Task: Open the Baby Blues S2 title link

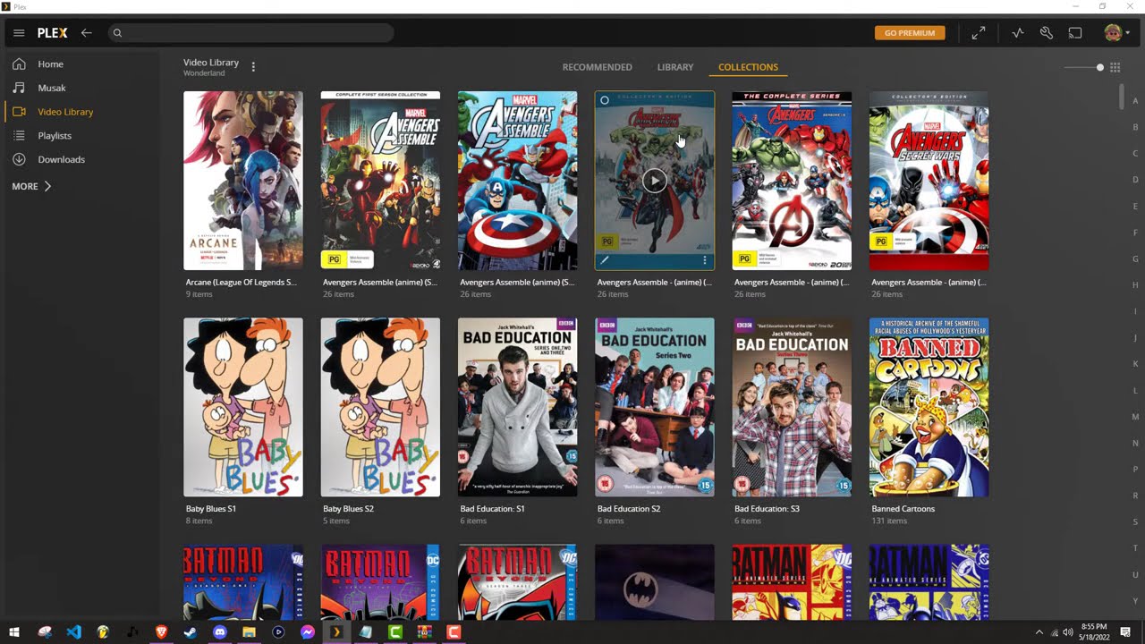Action: (x=349, y=509)
